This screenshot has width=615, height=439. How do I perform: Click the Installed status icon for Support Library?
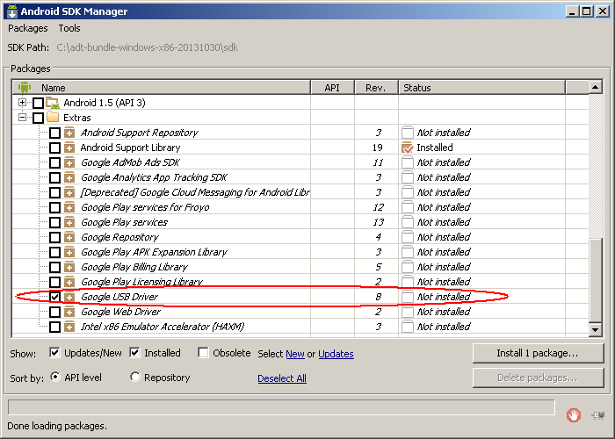coord(408,148)
